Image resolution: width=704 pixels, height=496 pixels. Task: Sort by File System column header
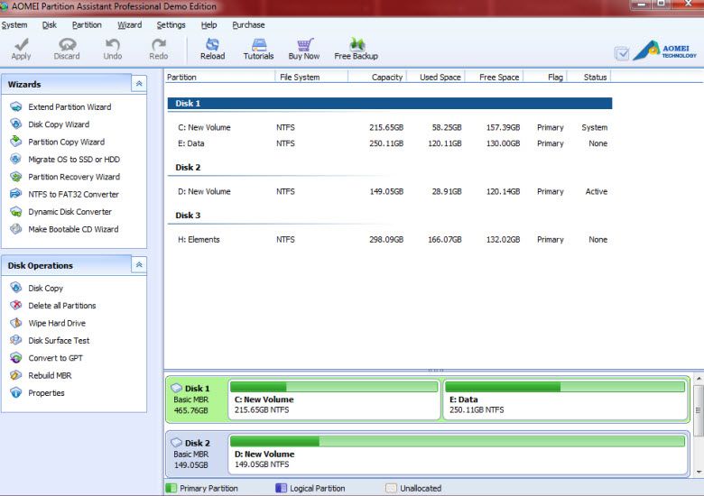(311, 78)
